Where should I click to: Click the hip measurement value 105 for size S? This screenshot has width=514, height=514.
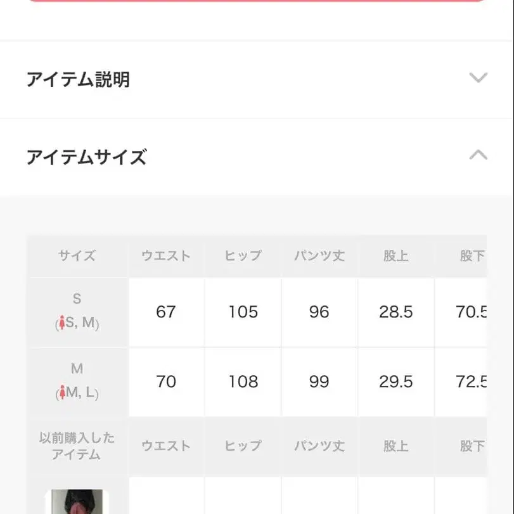point(243,312)
